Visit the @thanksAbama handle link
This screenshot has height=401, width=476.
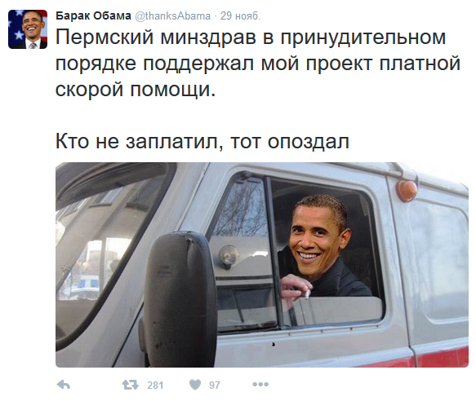[172, 15]
